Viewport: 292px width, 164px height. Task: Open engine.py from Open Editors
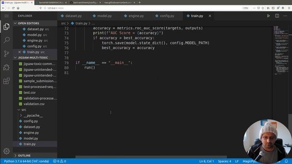point(35,41)
